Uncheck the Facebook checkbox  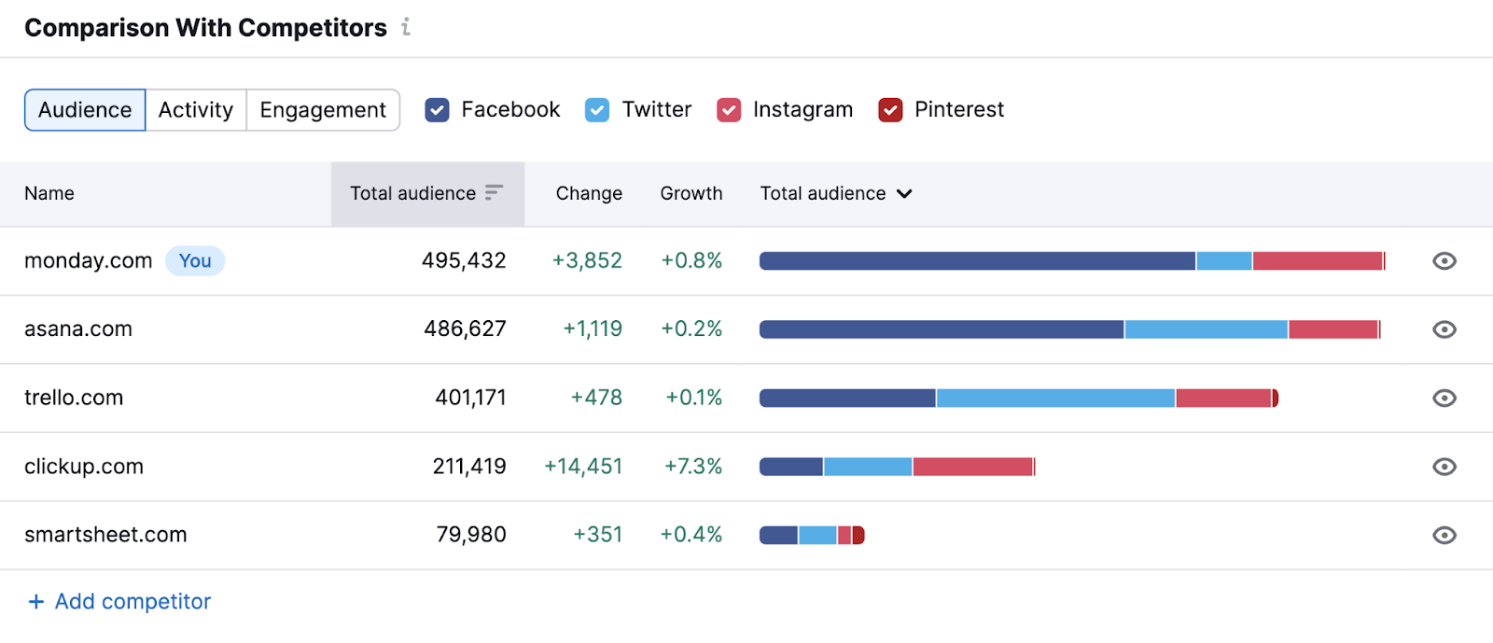(437, 109)
